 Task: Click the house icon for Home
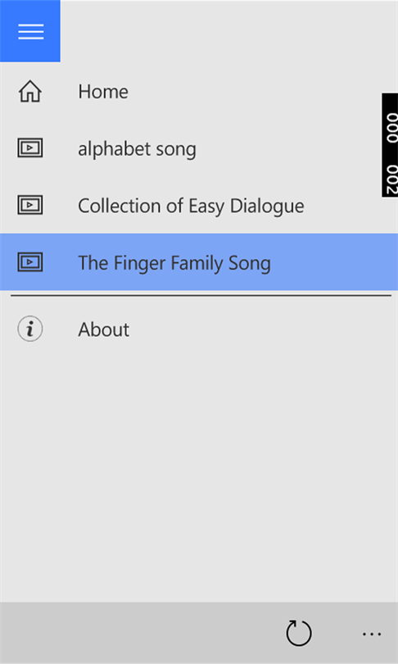point(30,92)
